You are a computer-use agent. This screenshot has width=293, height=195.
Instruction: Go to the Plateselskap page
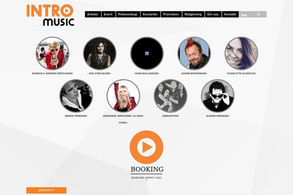click(x=128, y=14)
